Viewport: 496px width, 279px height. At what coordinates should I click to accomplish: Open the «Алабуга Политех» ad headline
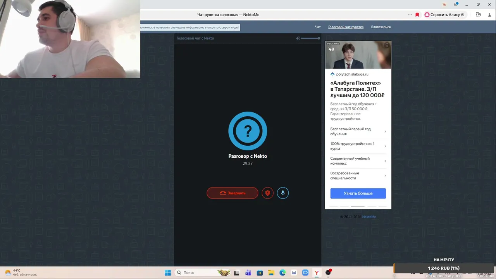pyautogui.click(x=357, y=89)
